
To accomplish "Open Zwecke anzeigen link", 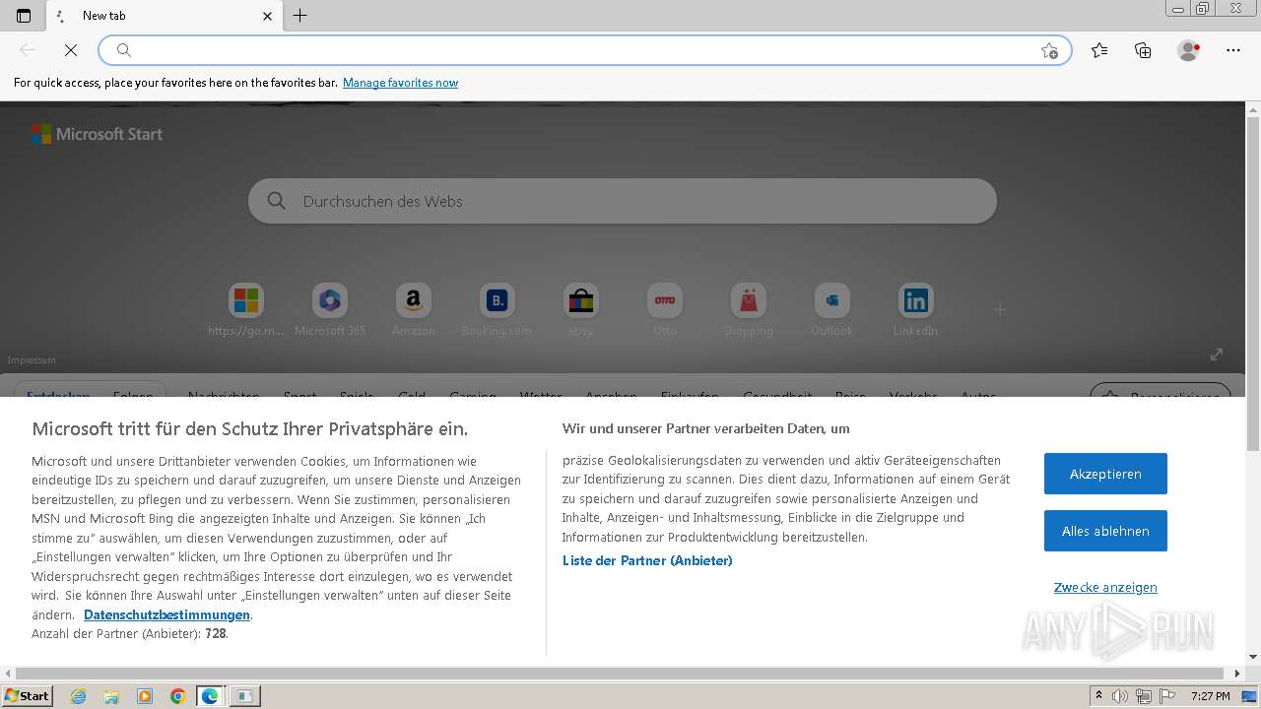I will 1105,587.
